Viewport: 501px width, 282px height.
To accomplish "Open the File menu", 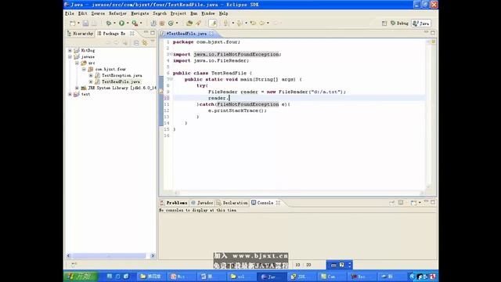I will pos(70,13).
